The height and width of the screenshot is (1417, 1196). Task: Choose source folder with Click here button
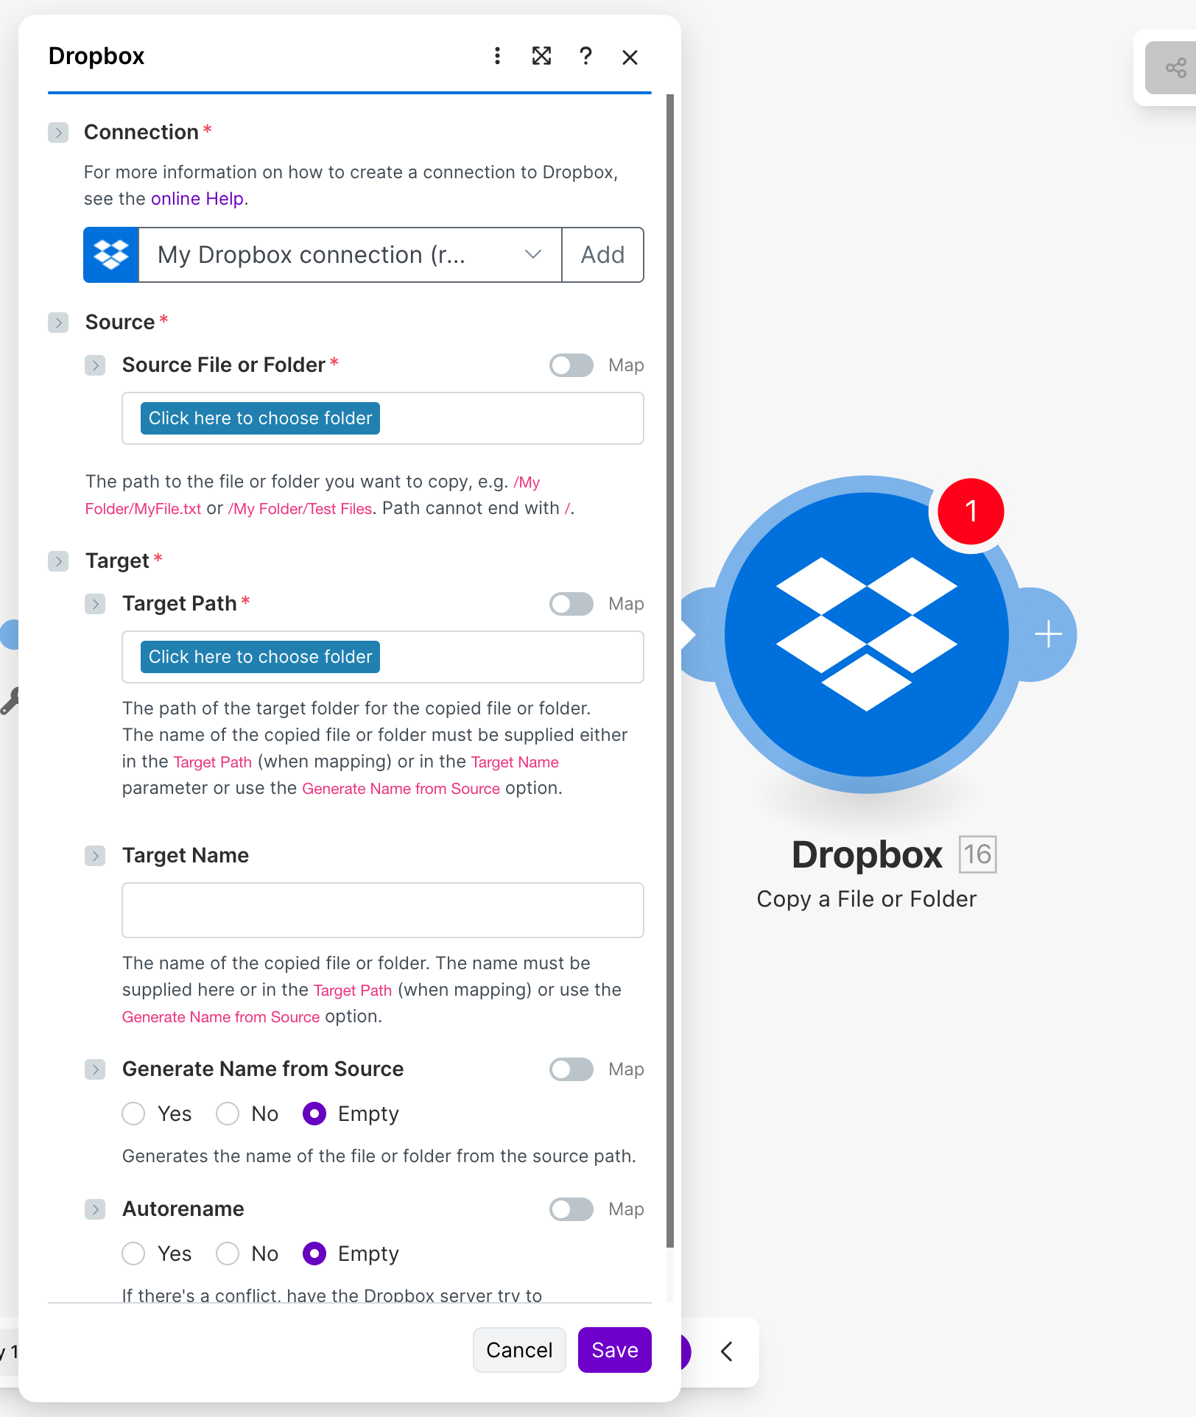click(x=261, y=418)
